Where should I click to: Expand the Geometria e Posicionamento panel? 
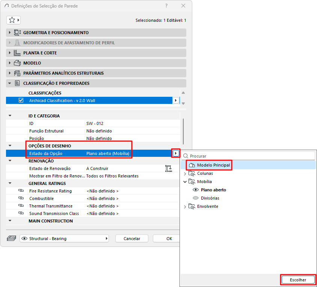pyautogui.click(x=9, y=33)
